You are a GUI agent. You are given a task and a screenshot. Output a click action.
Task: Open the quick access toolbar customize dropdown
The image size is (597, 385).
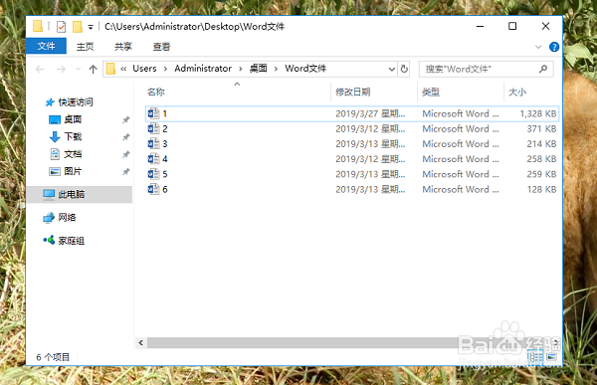[91, 27]
